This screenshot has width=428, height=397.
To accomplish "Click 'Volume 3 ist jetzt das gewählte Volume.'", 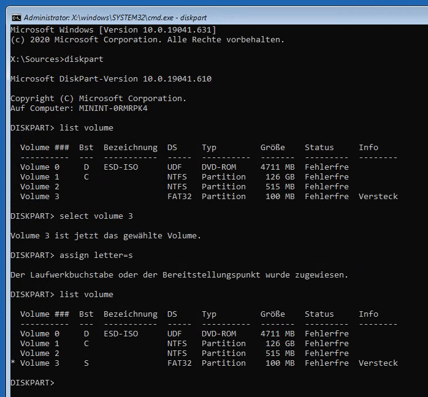I will click(x=106, y=236).
